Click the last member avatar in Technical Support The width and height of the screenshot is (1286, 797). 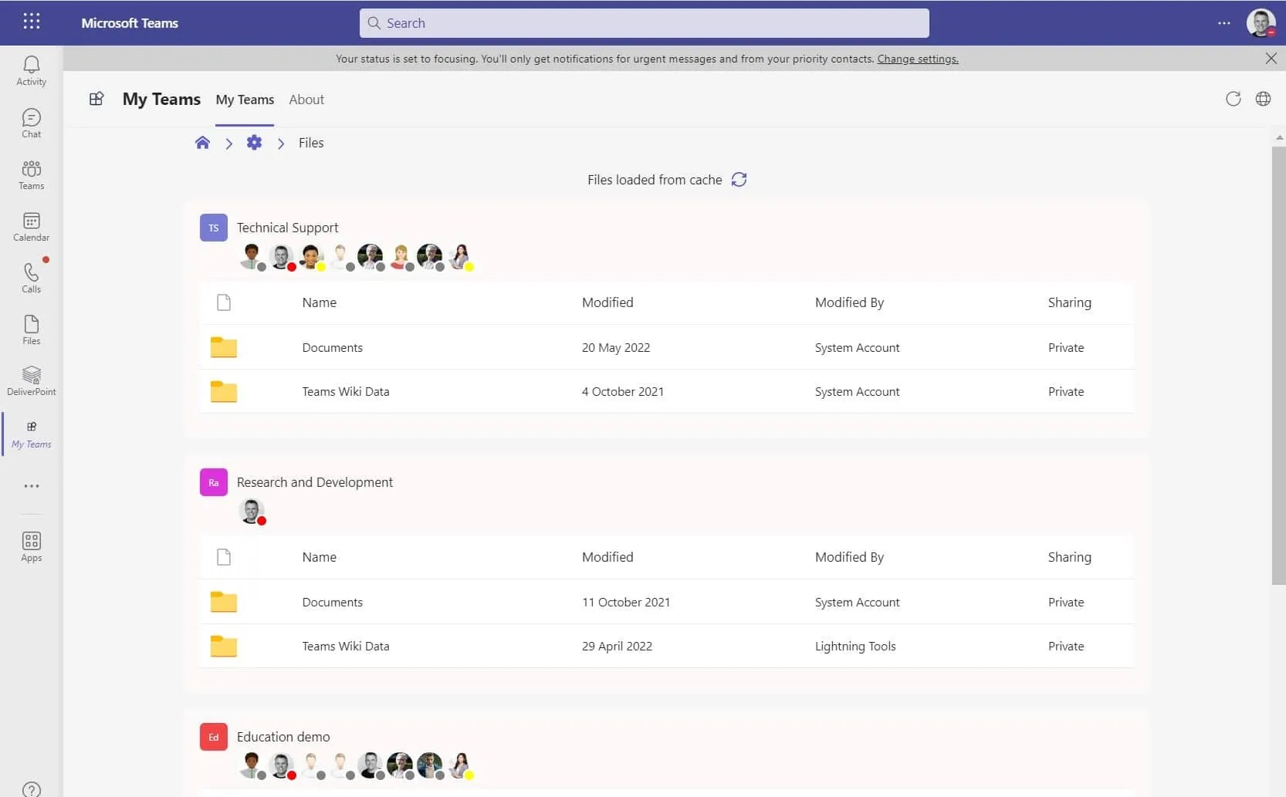point(461,257)
